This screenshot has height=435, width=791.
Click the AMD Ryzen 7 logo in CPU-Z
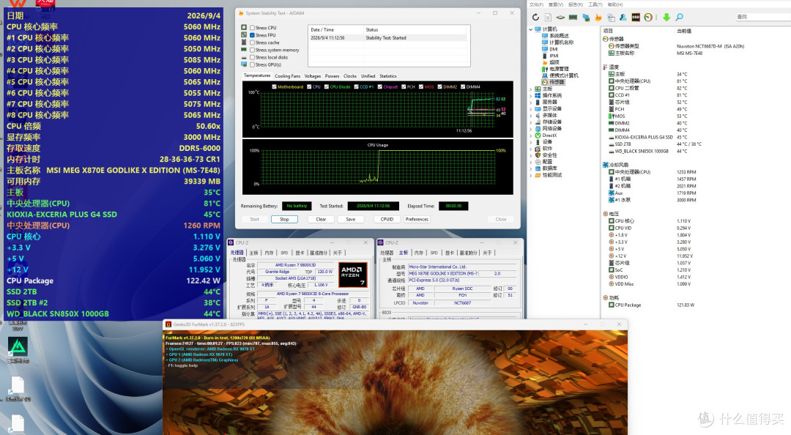(352, 275)
